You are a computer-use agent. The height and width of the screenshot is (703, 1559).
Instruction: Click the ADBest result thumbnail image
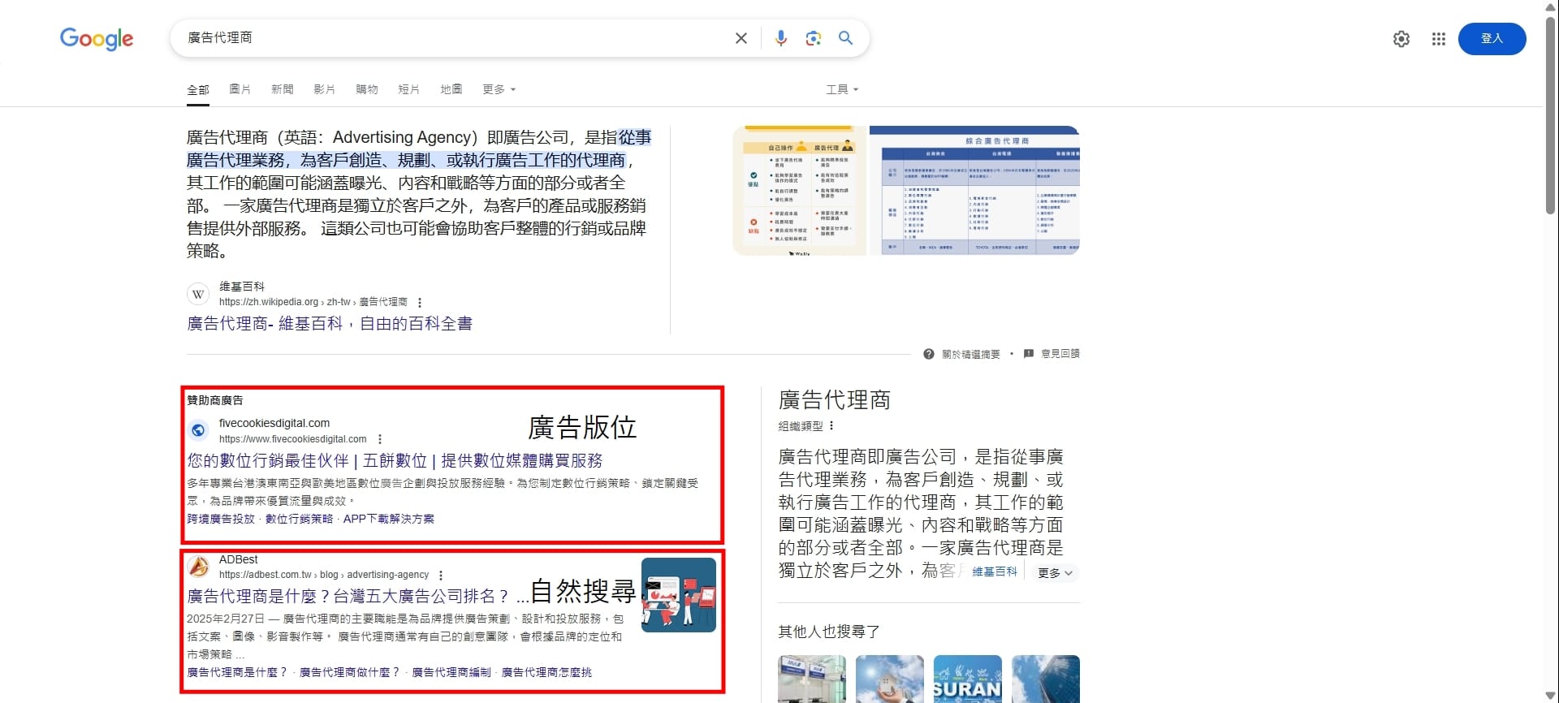coord(679,595)
